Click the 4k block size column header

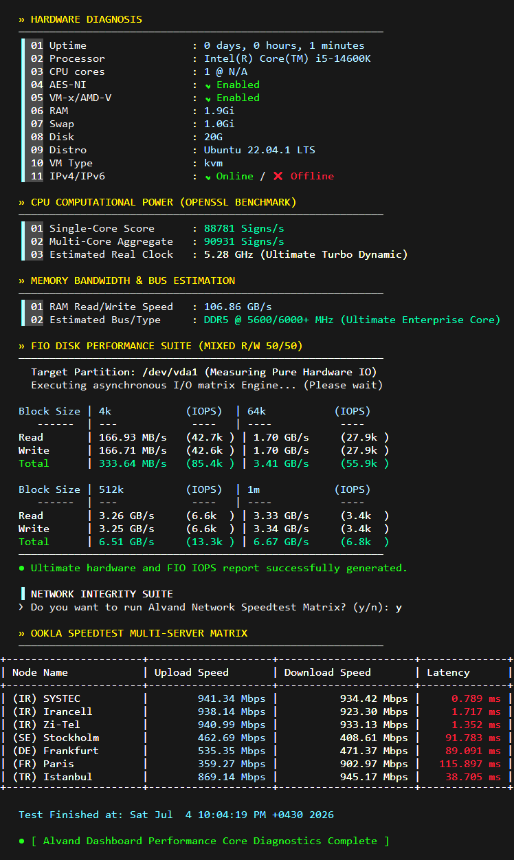[105, 411]
